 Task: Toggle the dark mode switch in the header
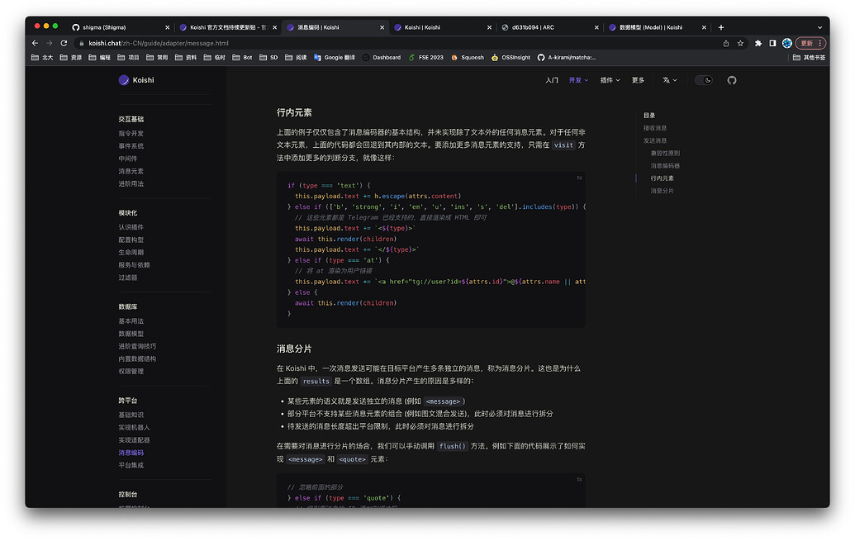coord(703,79)
